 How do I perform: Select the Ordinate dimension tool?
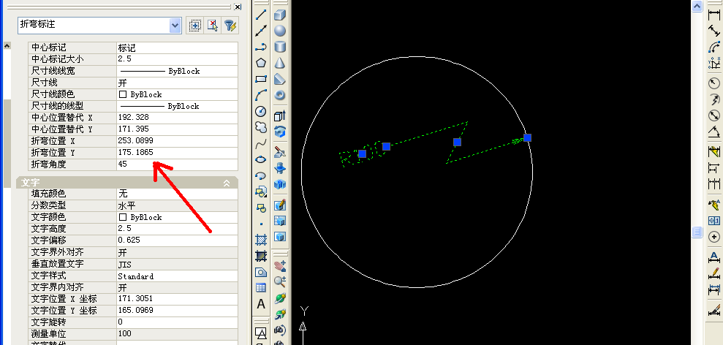tap(713, 63)
